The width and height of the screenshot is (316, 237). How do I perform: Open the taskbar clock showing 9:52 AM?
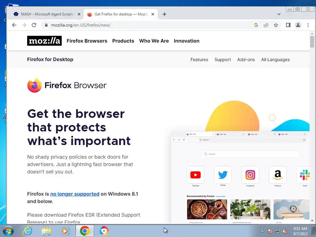click(300, 231)
